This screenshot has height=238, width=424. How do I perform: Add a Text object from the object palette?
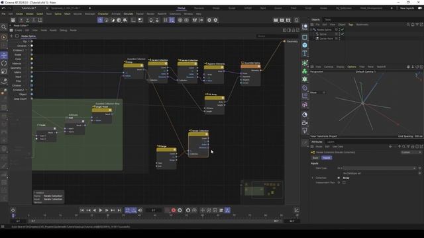pos(305,53)
